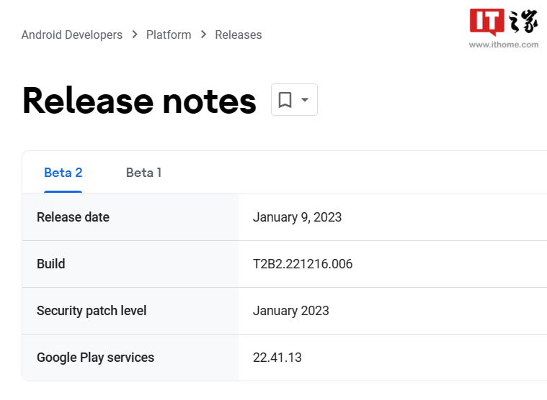
Task: Navigate to the Releases breadcrumb
Action: (239, 35)
